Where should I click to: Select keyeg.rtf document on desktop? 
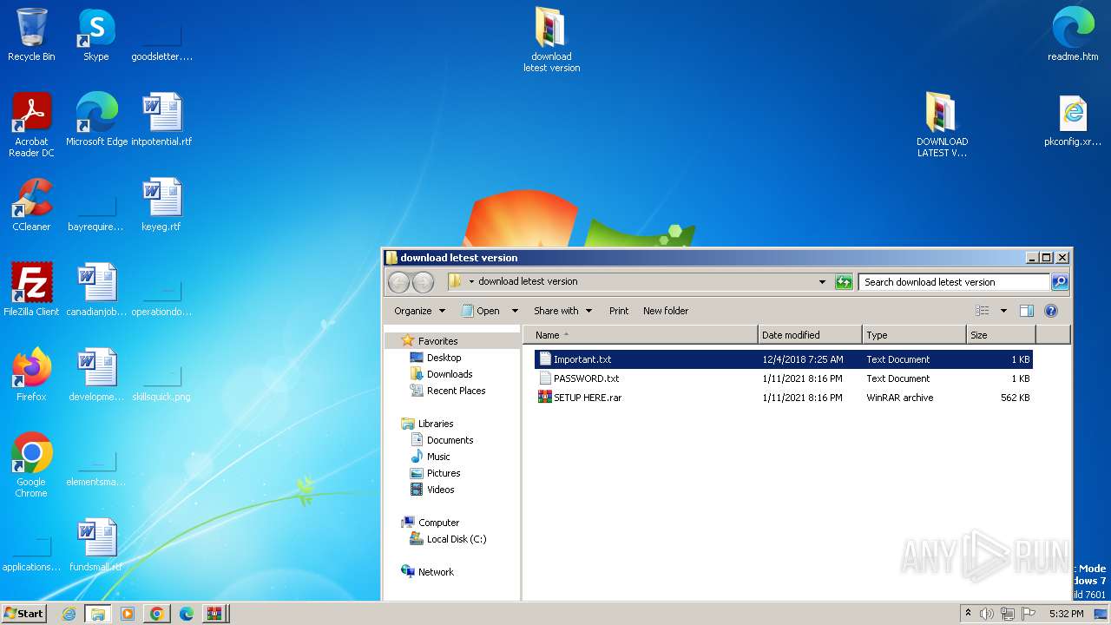click(161, 204)
